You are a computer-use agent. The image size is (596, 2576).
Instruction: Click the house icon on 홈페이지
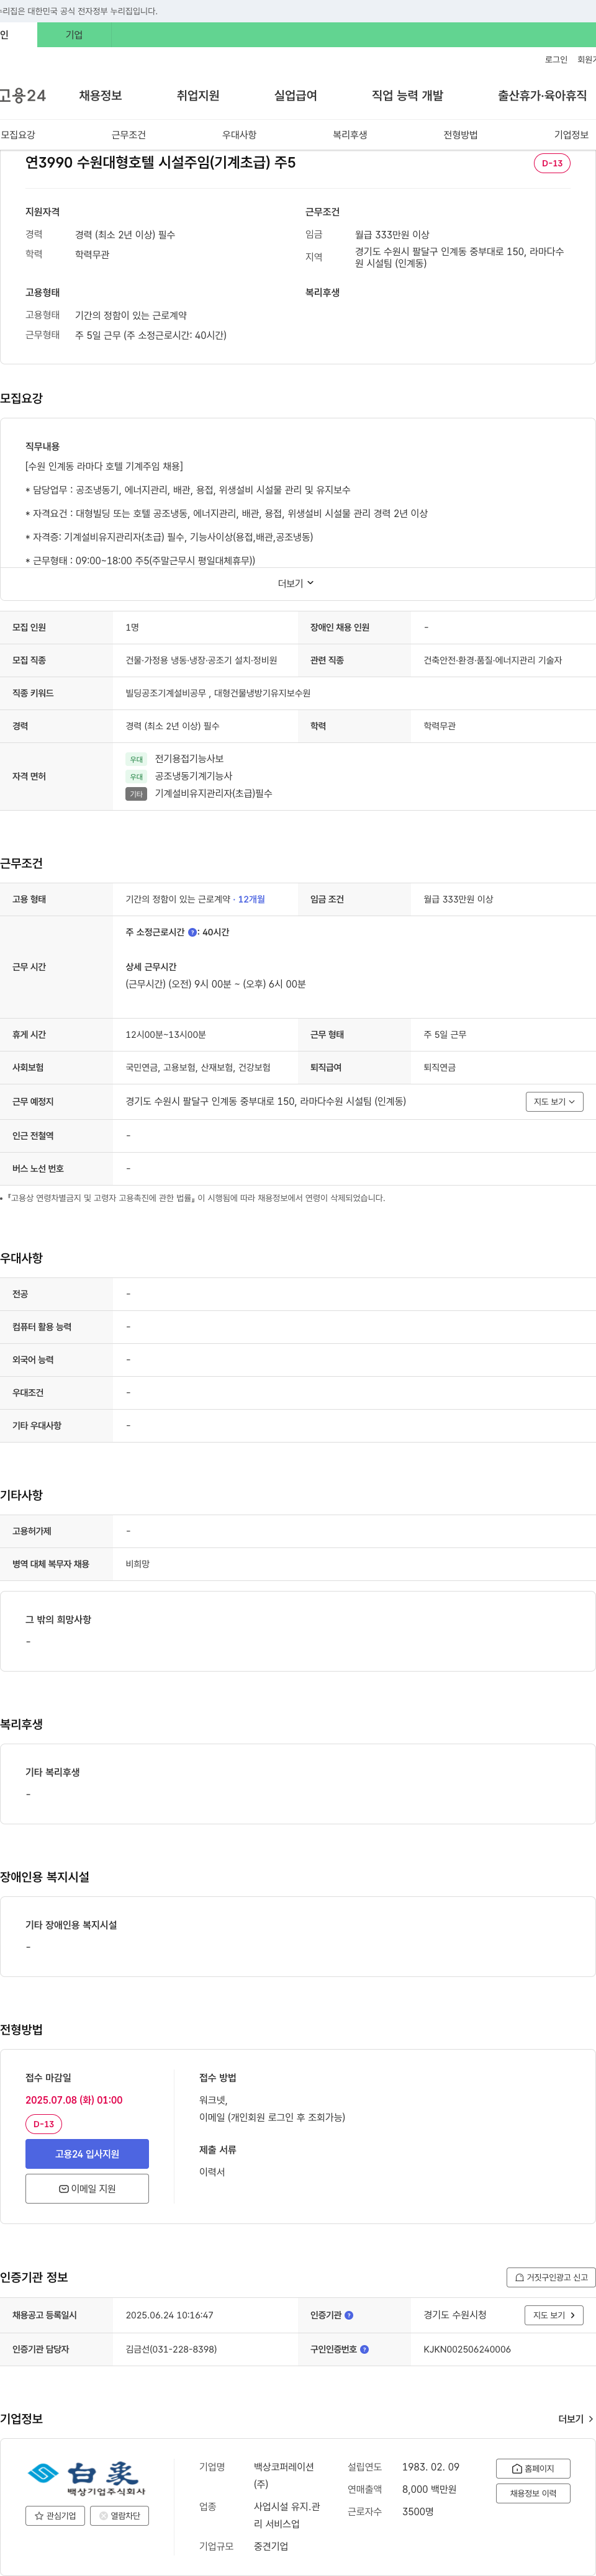point(517,2469)
